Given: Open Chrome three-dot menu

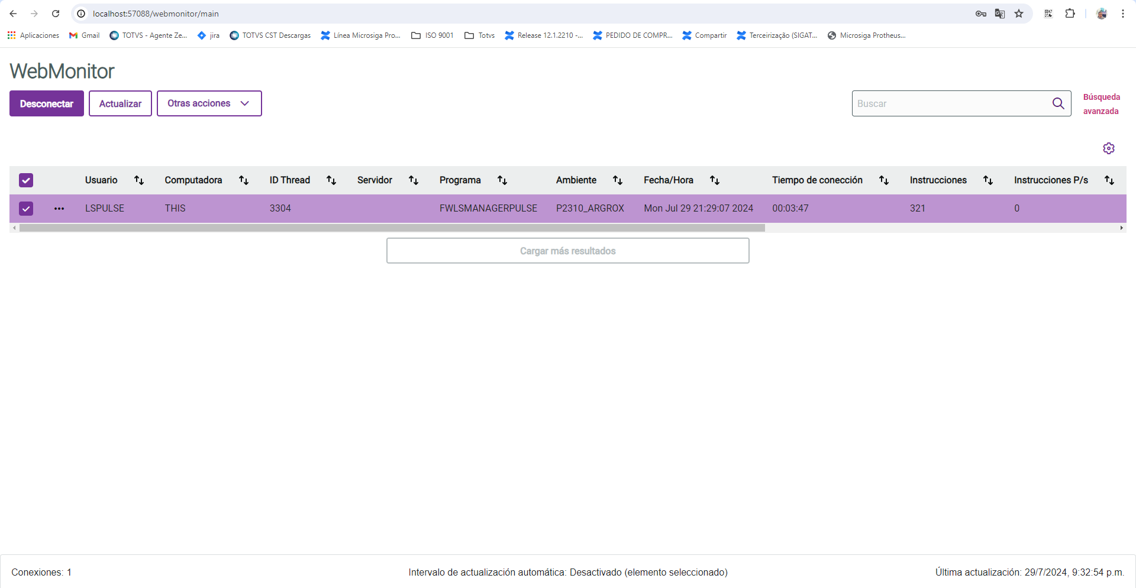Looking at the screenshot, I should click(x=1123, y=14).
